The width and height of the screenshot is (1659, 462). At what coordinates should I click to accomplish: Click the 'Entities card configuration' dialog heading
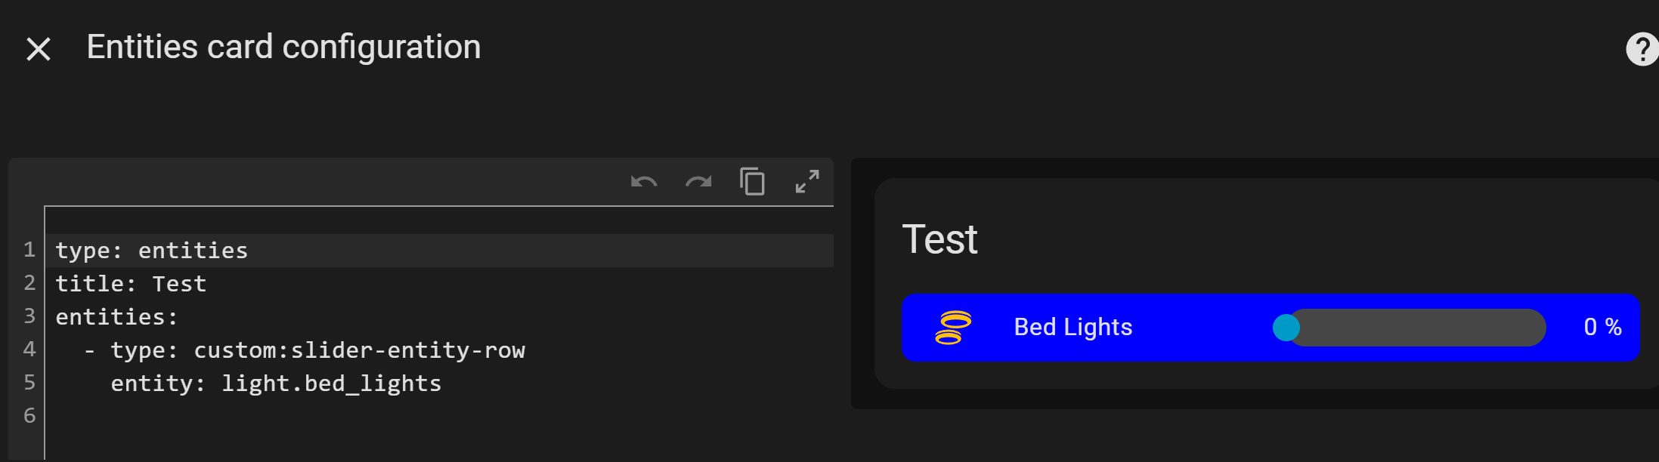tap(283, 48)
